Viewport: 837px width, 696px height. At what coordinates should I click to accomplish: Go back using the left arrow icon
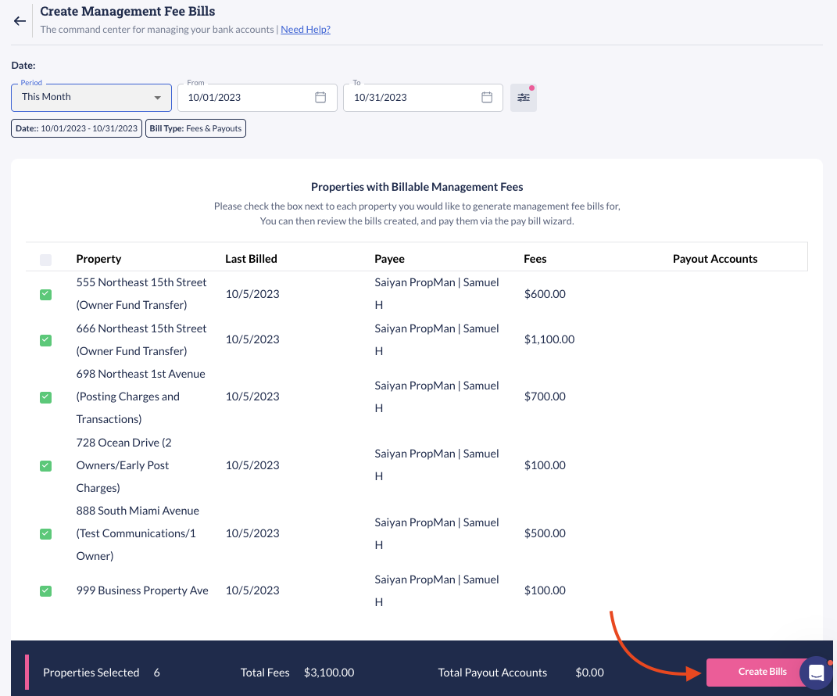tap(20, 21)
